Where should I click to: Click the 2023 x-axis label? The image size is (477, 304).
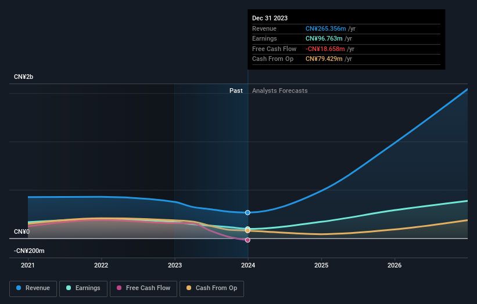tap(175, 265)
